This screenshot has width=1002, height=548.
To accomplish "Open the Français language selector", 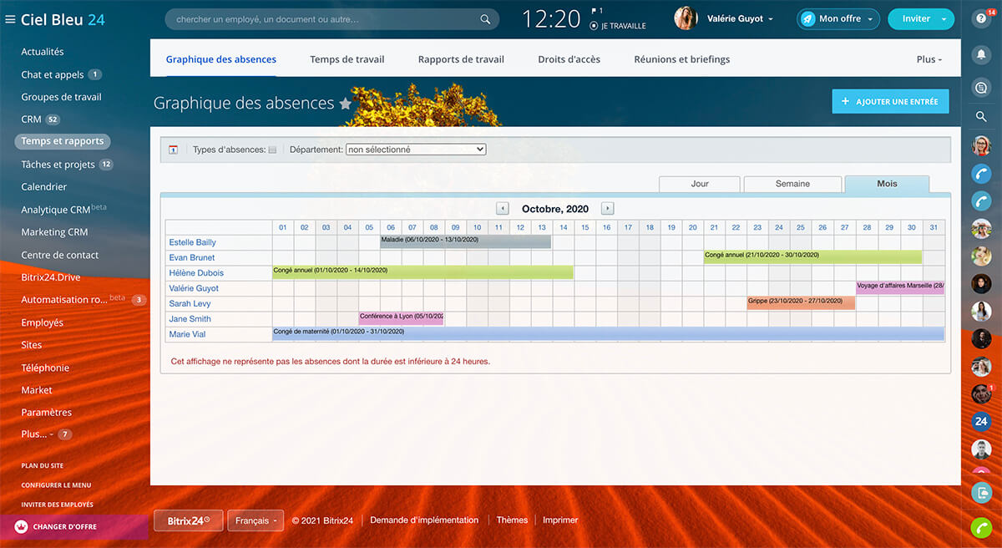I will pyautogui.click(x=256, y=520).
